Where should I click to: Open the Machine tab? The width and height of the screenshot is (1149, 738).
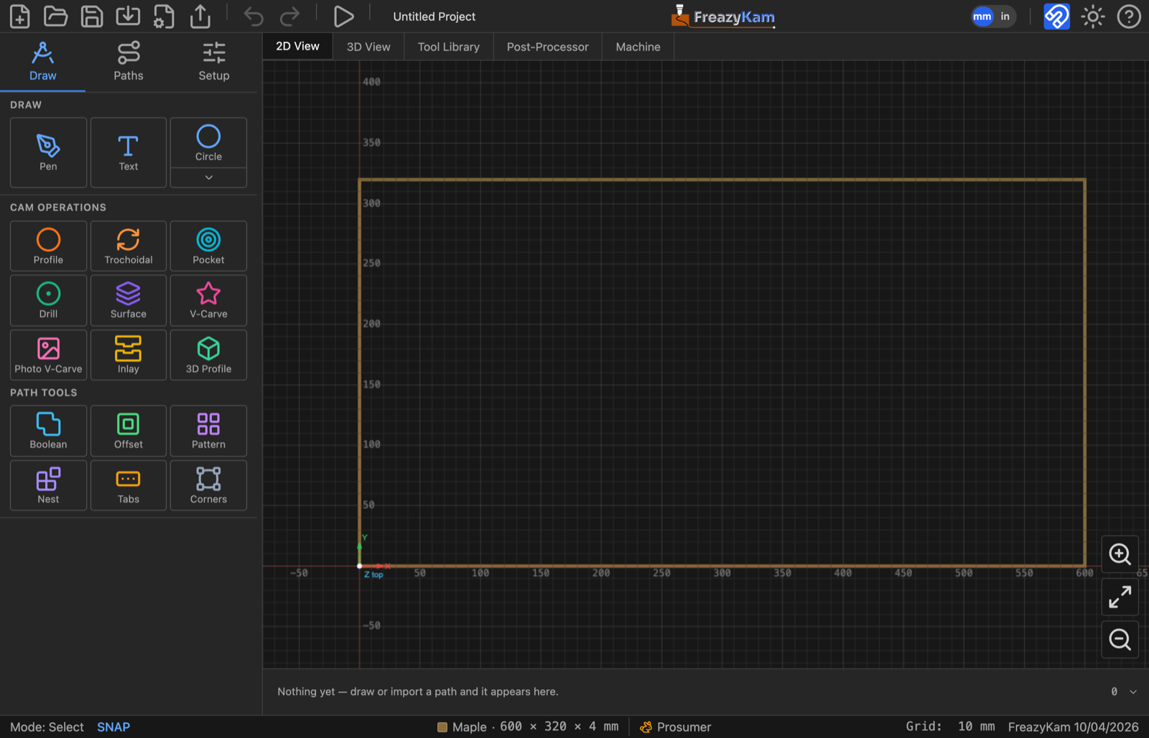(638, 47)
